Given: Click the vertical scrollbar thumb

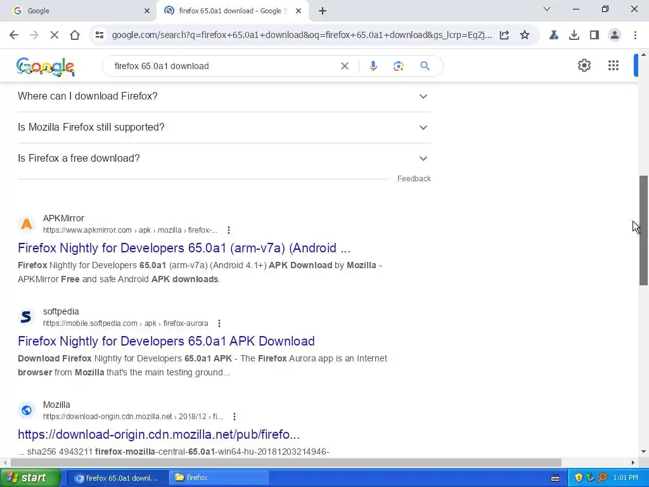Looking at the screenshot, I should coord(643,230).
